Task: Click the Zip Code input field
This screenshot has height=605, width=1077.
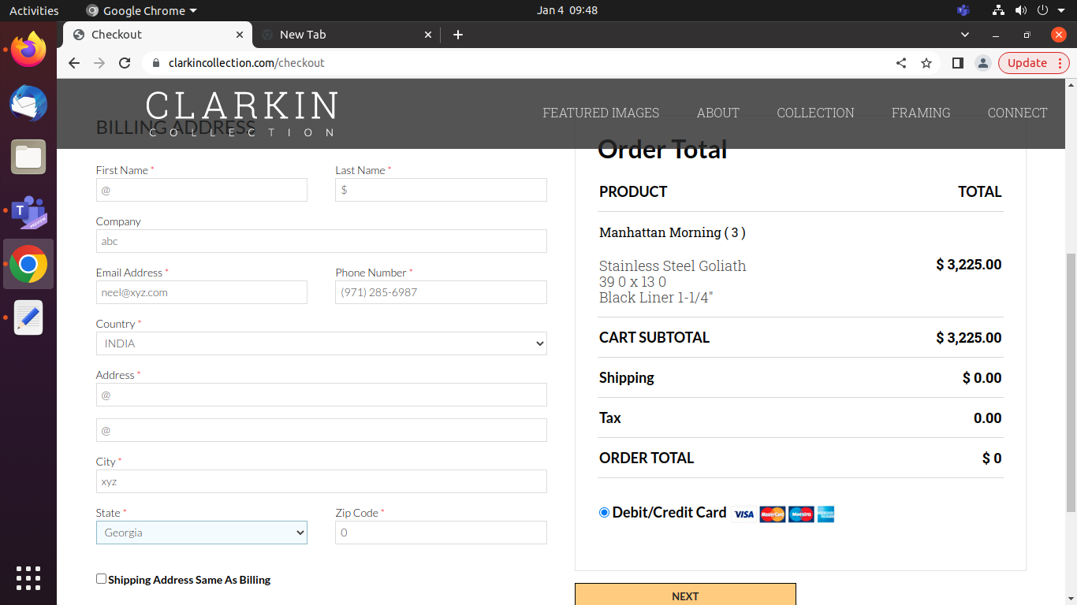Action: click(441, 533)
